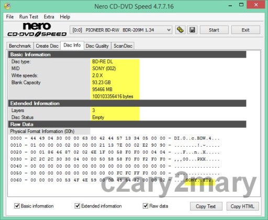Click the raw data row starting 0040
The width and height of the screenshot is (268, 220).
(115, 166)
